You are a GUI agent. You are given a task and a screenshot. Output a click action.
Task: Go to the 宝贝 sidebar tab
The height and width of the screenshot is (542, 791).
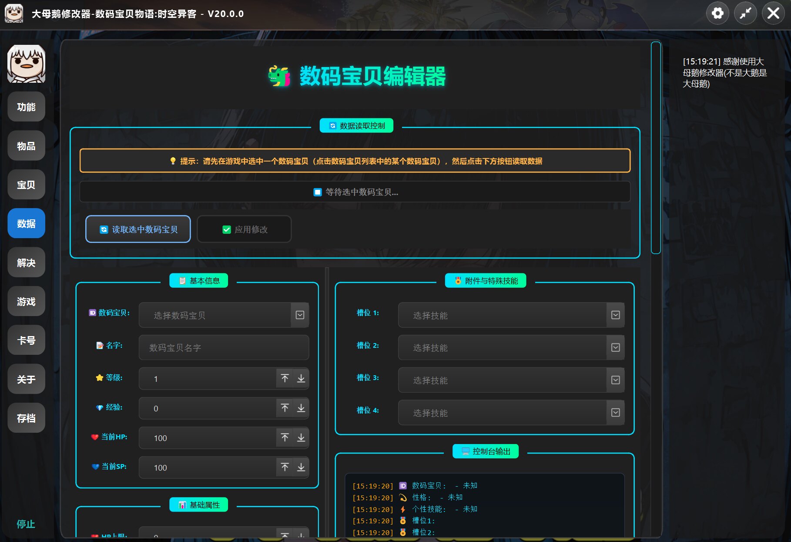[26, 185]
